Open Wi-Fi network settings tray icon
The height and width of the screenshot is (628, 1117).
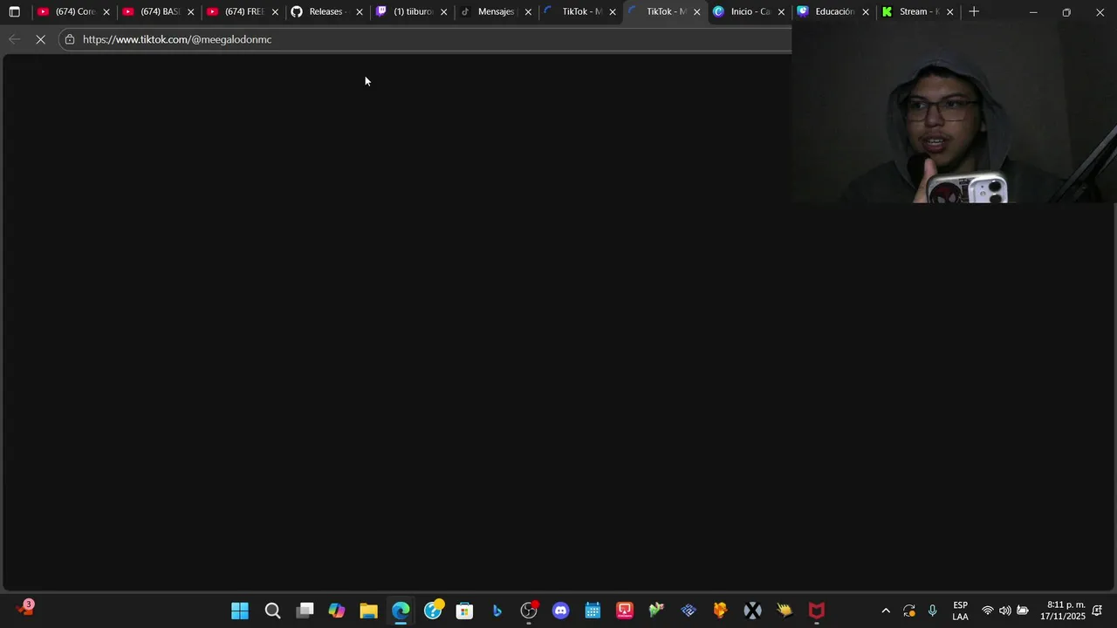click(x=988, y=611)
